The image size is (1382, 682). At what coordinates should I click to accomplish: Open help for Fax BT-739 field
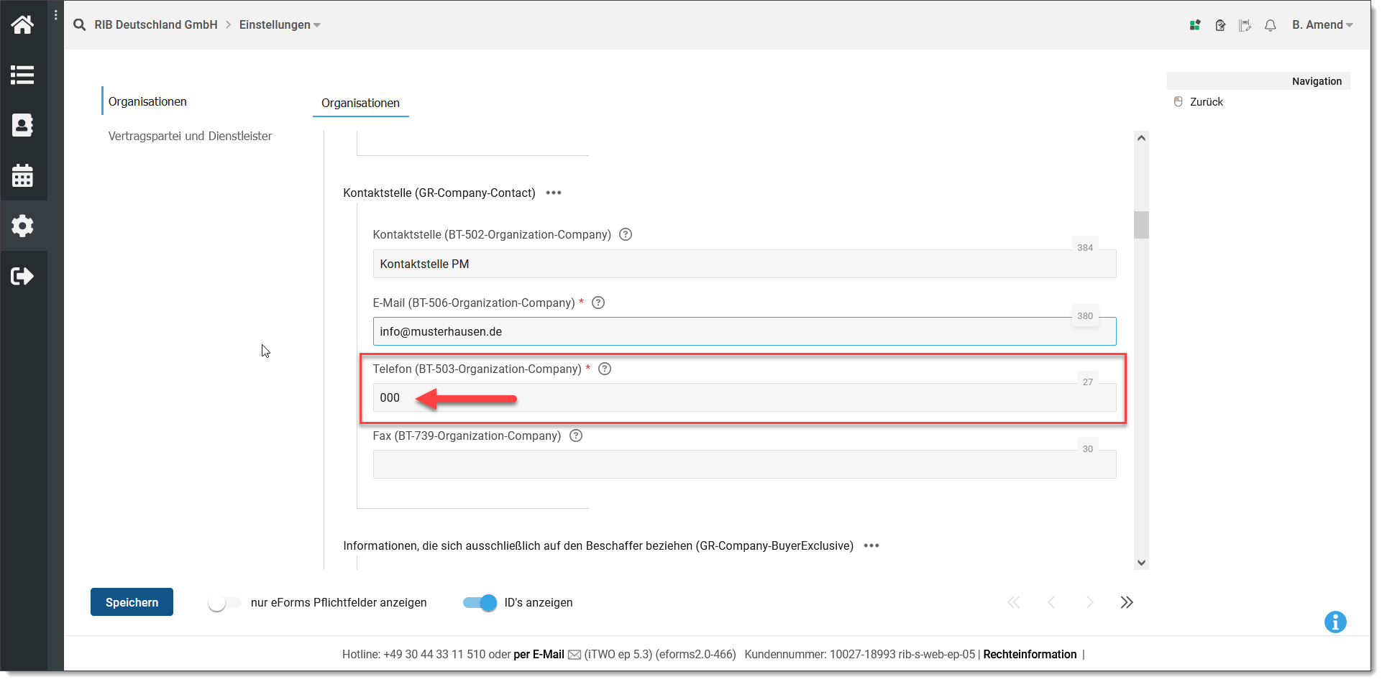point(576,436)
